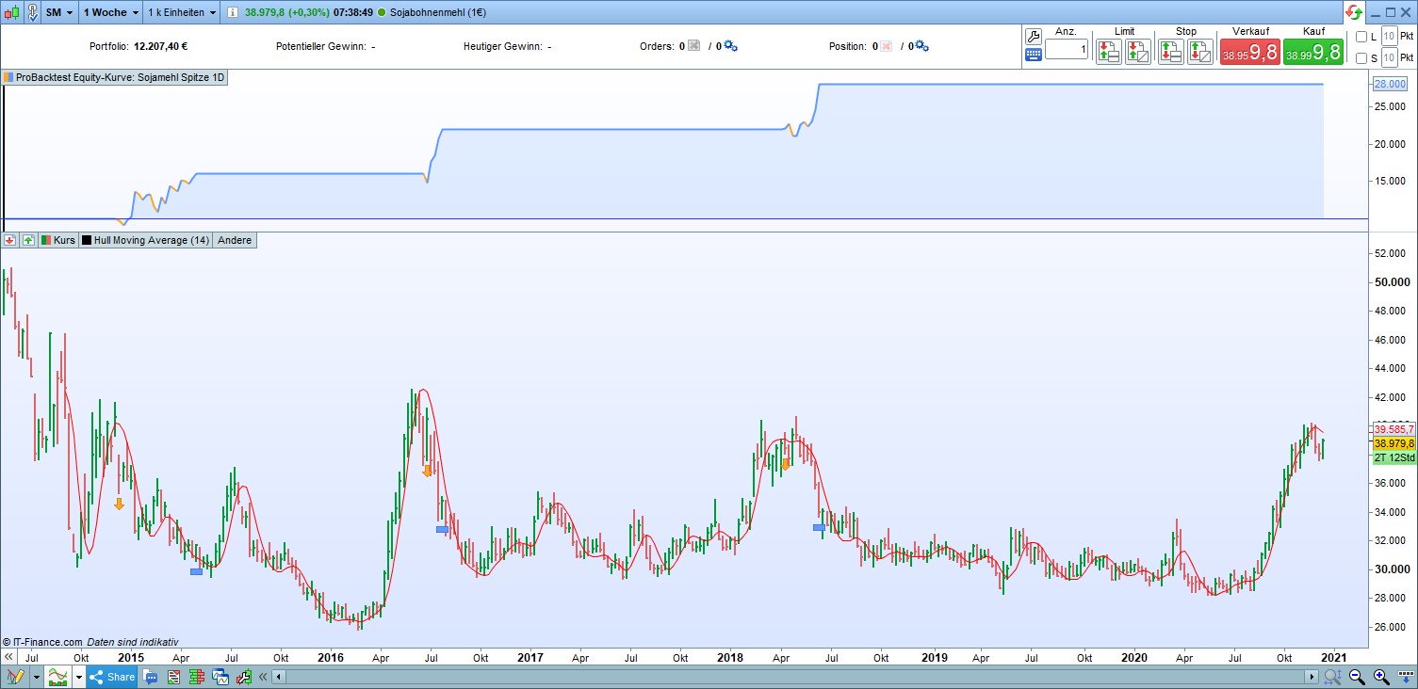Screen dimensions: 1418x689
Task: Click the chart indicator icon in bottom toolbar
Action: coord(59,677)
